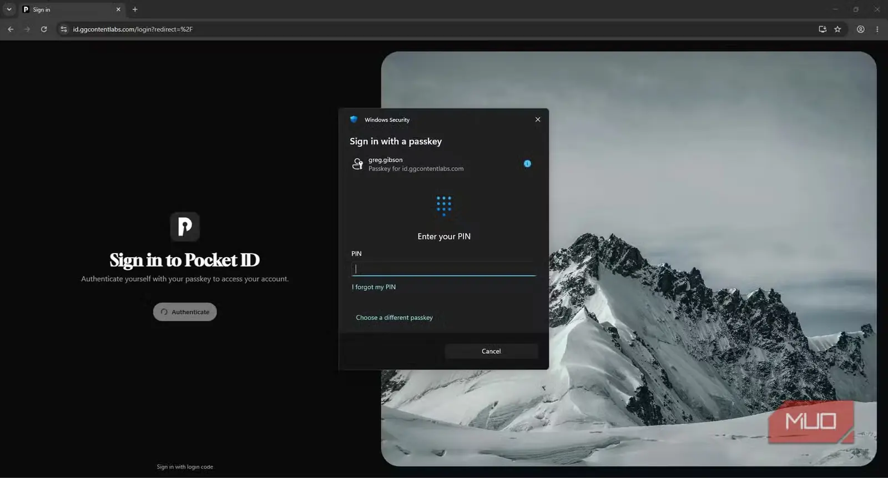Click the browser back arrow
Screen dimensions: 888x478
coord(11,29)
